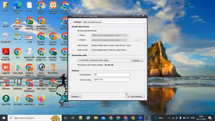Select the Recycle Bin desktop icon
Image resolution: width=215 pixels, height=121 pixels.
point(6,38)
